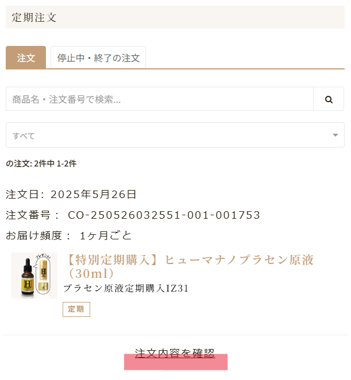The image size is (351, 380).
Task: Select the 注文内容を確認 link
Action: (x=175, y=352)
